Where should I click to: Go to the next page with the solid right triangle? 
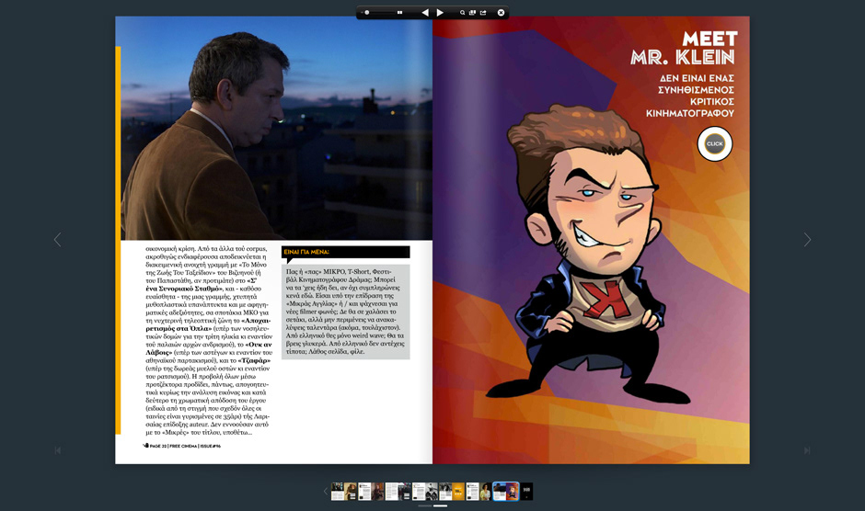(440, 13)
